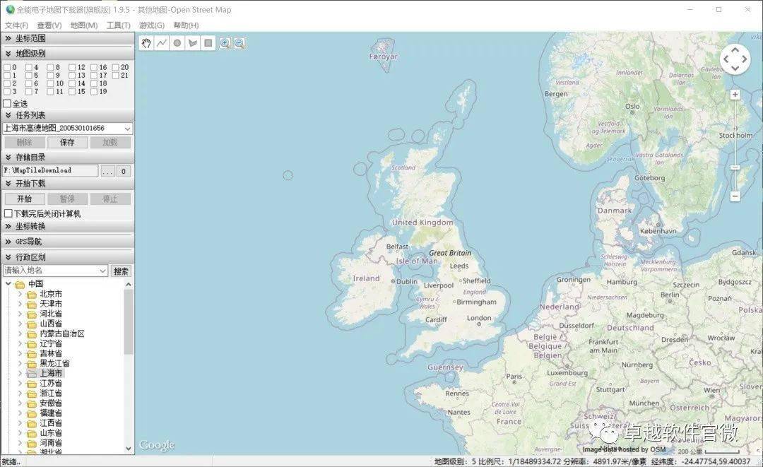Click the plus button on map zoom bar
Image resolution: width=763 pixels, height=467 pixels.
point(735,95)
